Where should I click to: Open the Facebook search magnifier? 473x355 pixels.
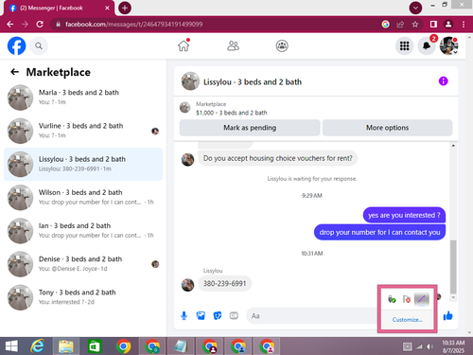[39, 46]
